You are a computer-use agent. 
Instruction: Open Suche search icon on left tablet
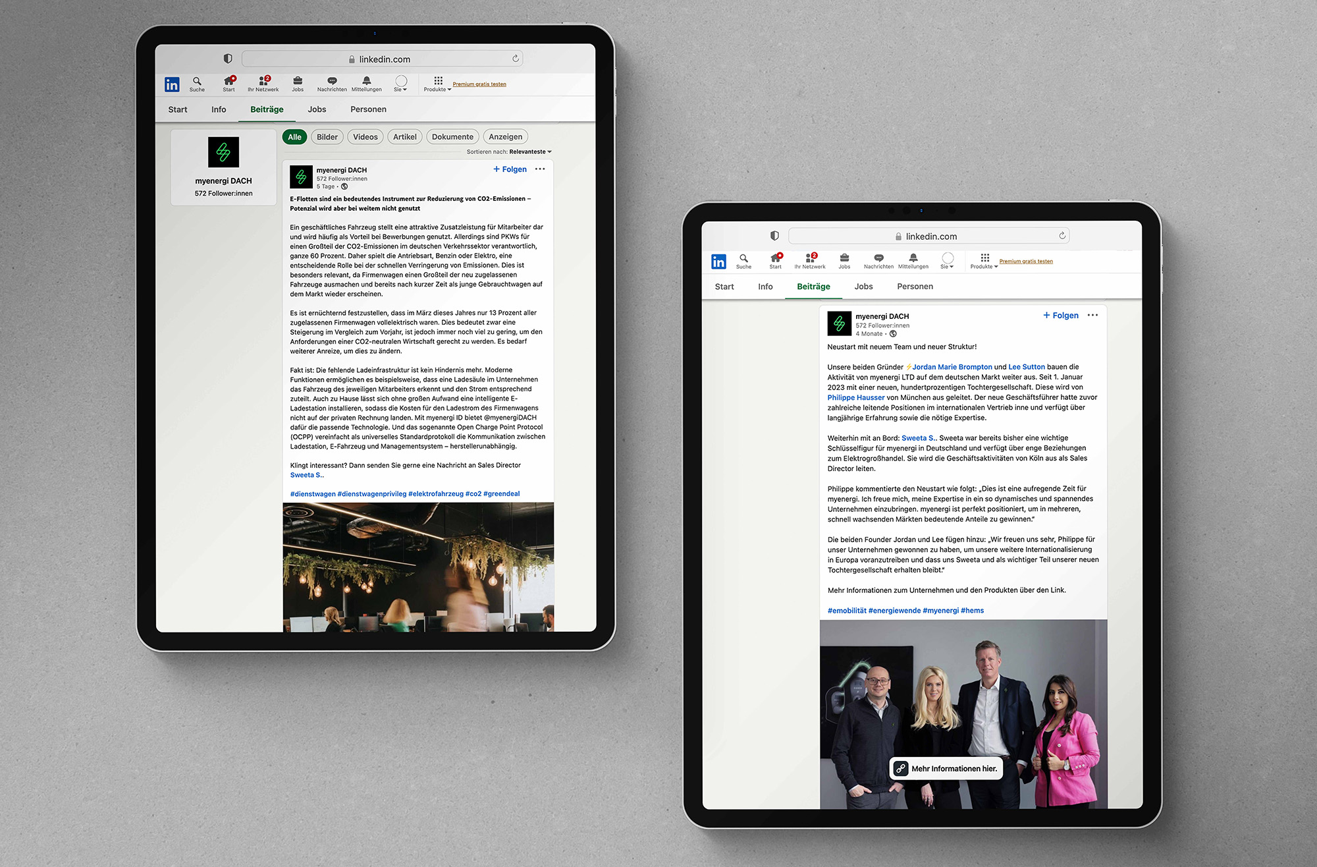197,84
